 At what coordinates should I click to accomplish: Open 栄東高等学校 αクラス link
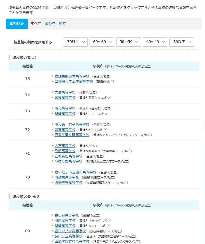click(65, 130)
